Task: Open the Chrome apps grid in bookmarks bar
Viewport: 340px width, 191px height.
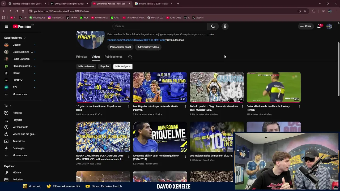Action: [3, 18]
